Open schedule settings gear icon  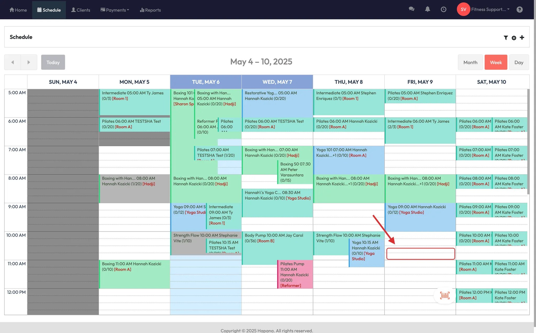pyautogui.click(x=514, y=38)
